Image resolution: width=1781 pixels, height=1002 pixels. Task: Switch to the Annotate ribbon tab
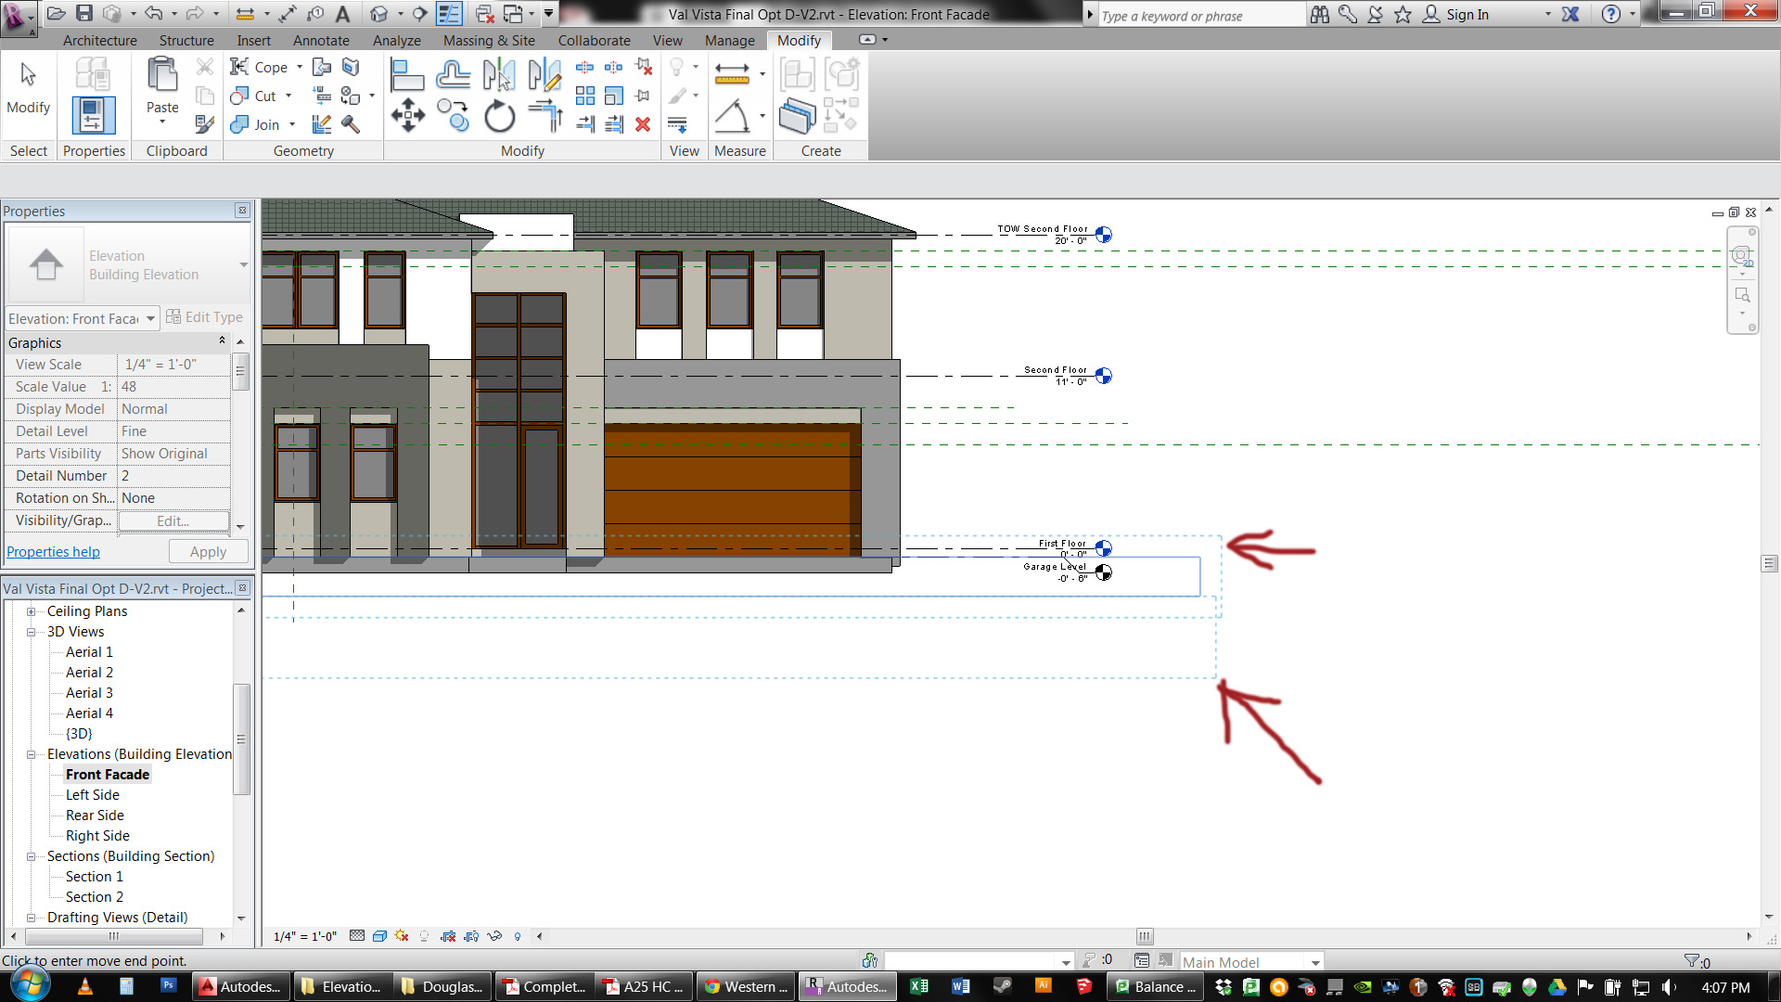coord(321,41)
